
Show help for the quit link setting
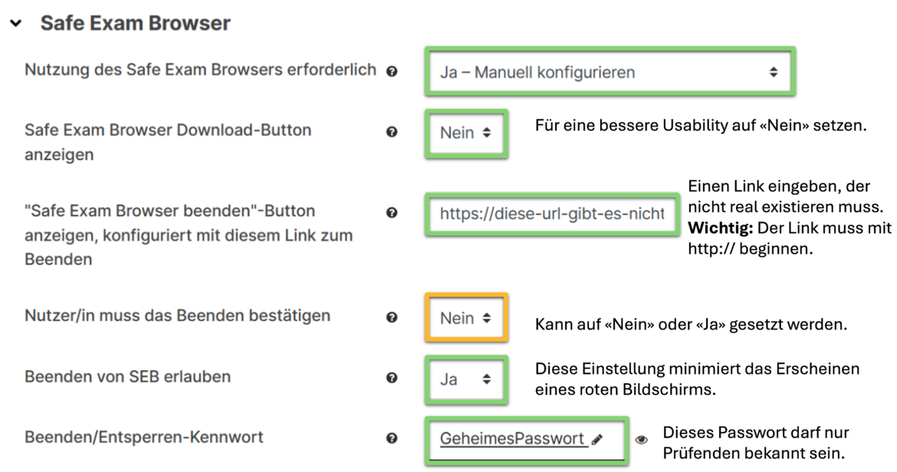392,212
